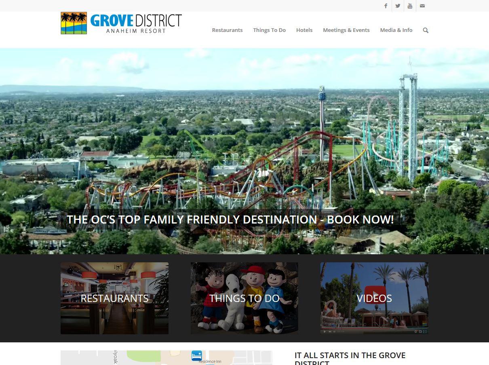Open the Things To Do Peanuts tile
489x365 pixels.
coord(244,298)
